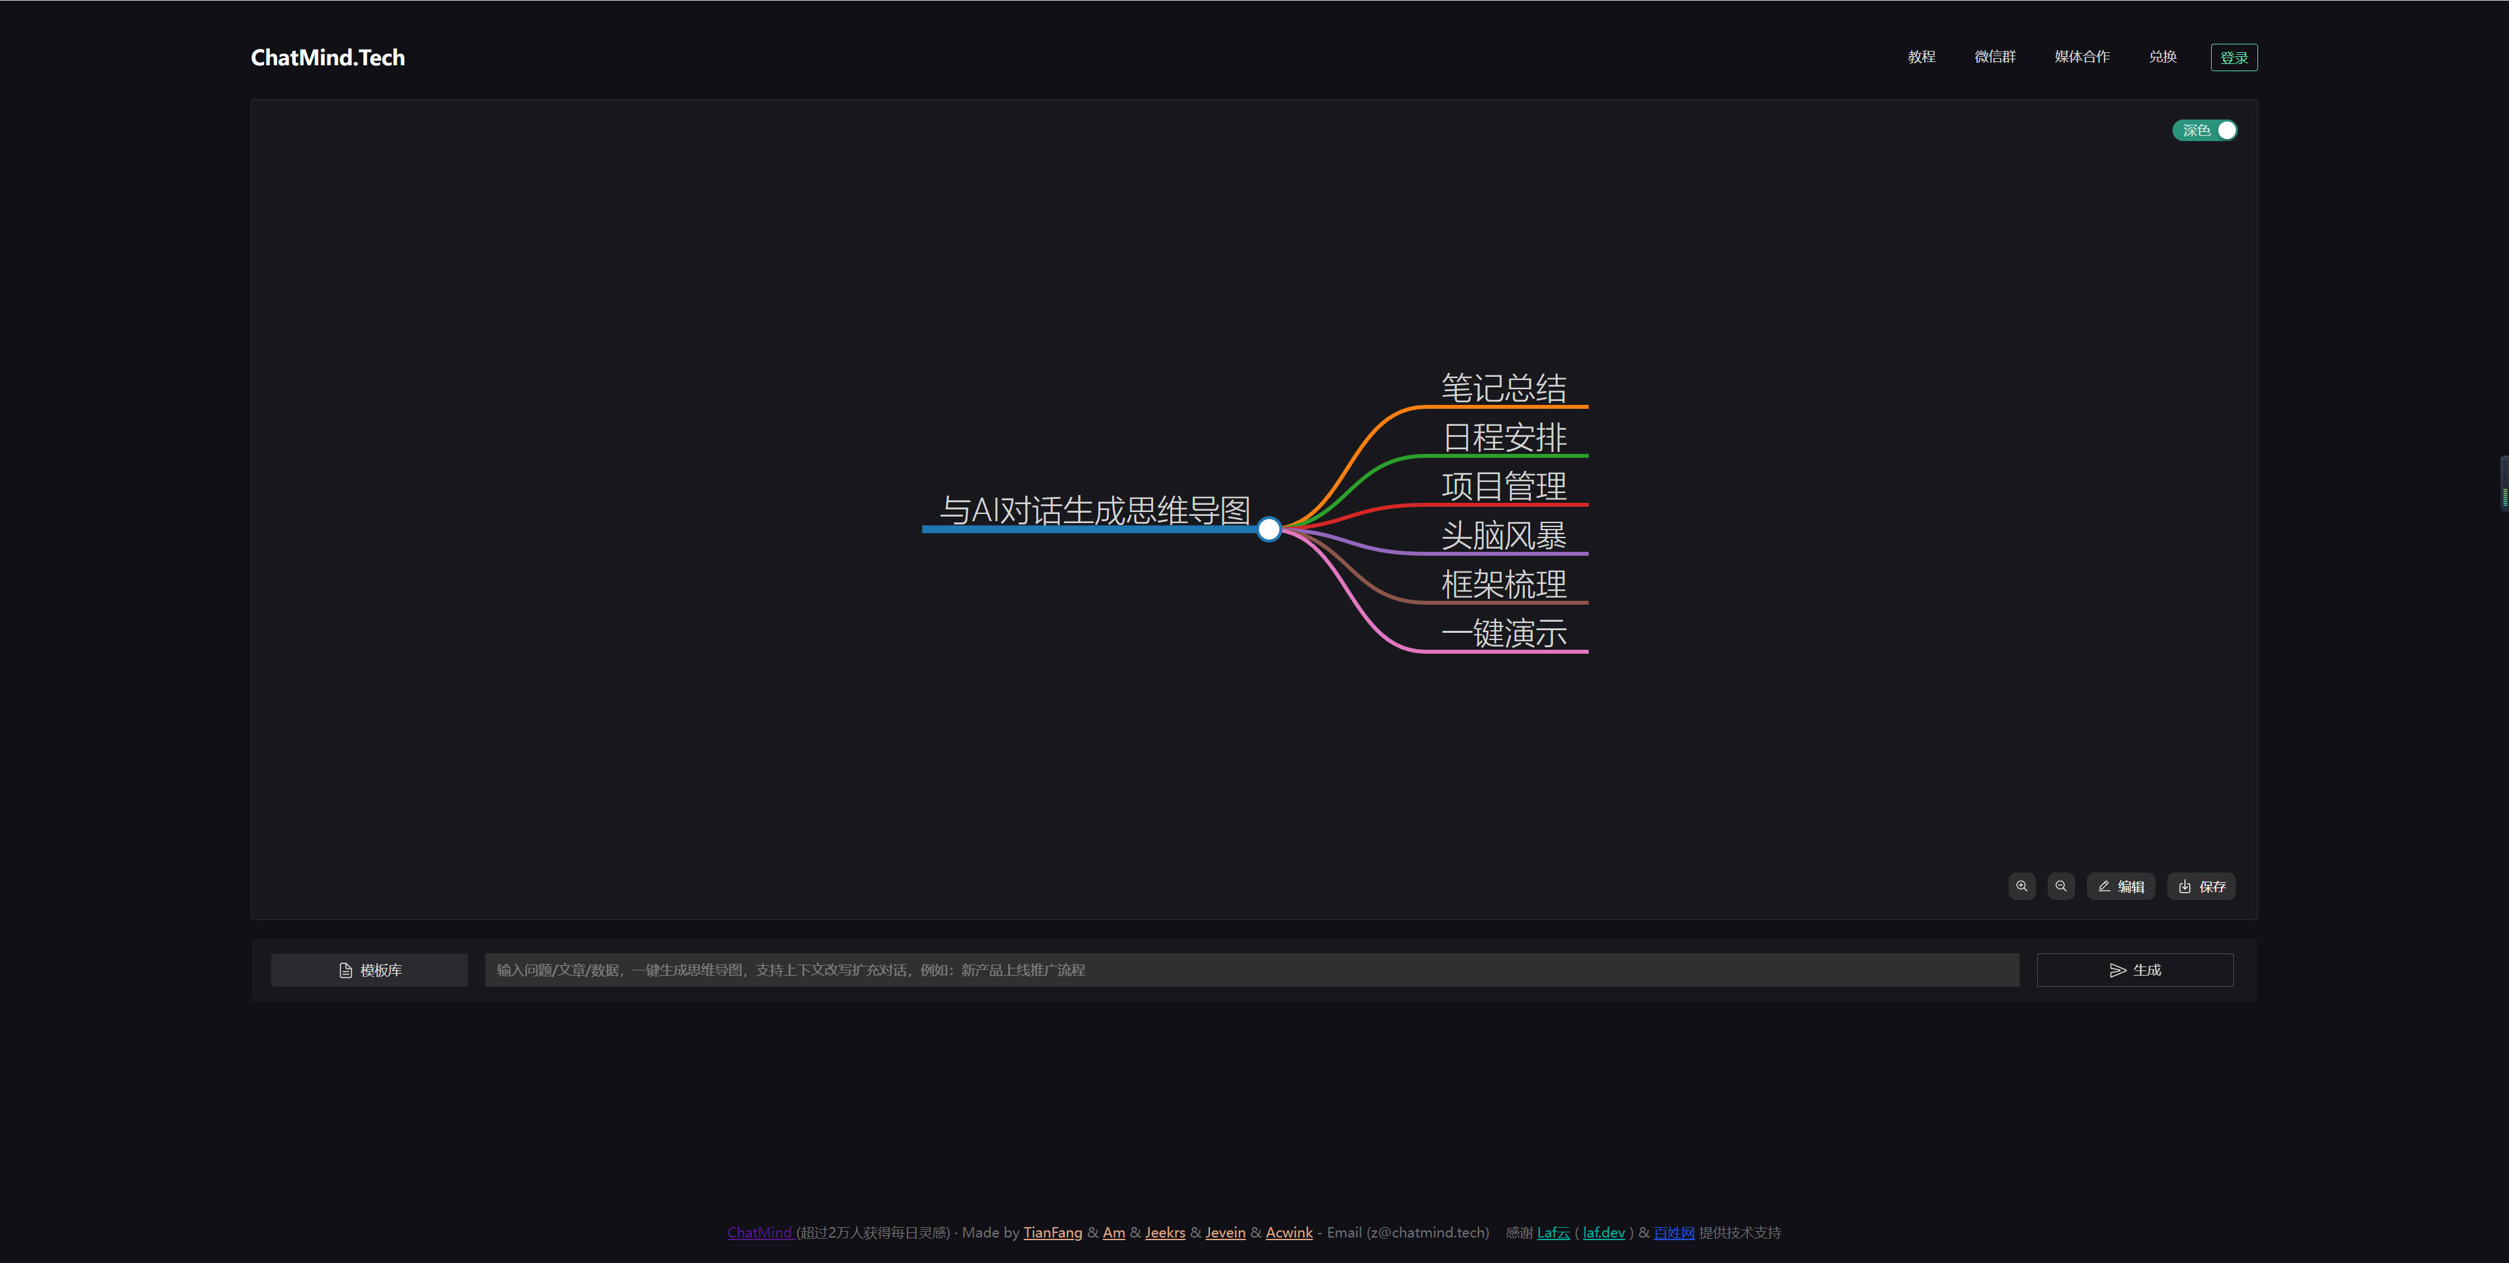The height and width of the screenshot is (1263, 2509).
Task: Collapse the root node circle of mind map
Action: 1268,529
